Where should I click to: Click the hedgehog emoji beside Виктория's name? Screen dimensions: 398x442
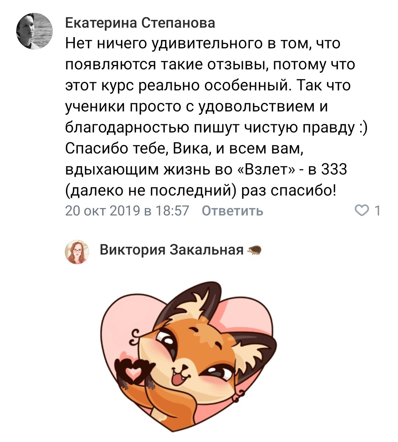pos(254,251)
